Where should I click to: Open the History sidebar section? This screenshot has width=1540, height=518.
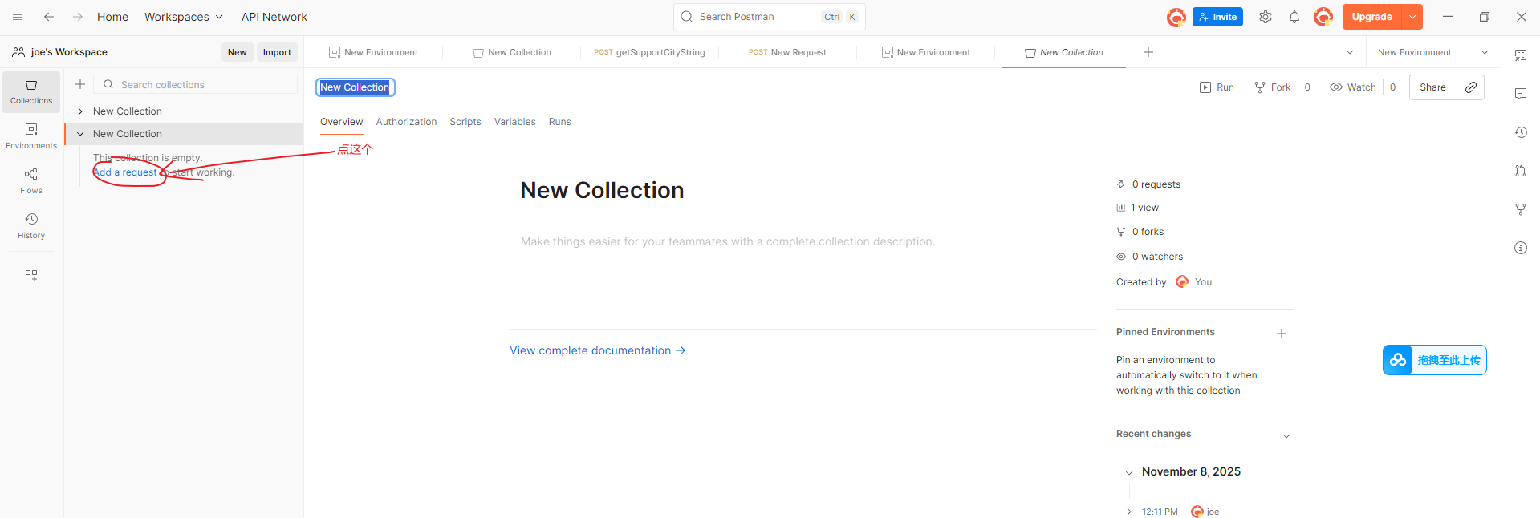[x=31, y=226]
